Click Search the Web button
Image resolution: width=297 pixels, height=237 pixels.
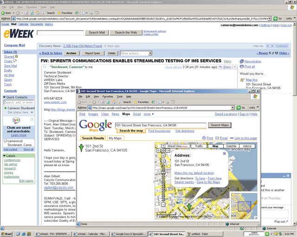click(126, 32)
